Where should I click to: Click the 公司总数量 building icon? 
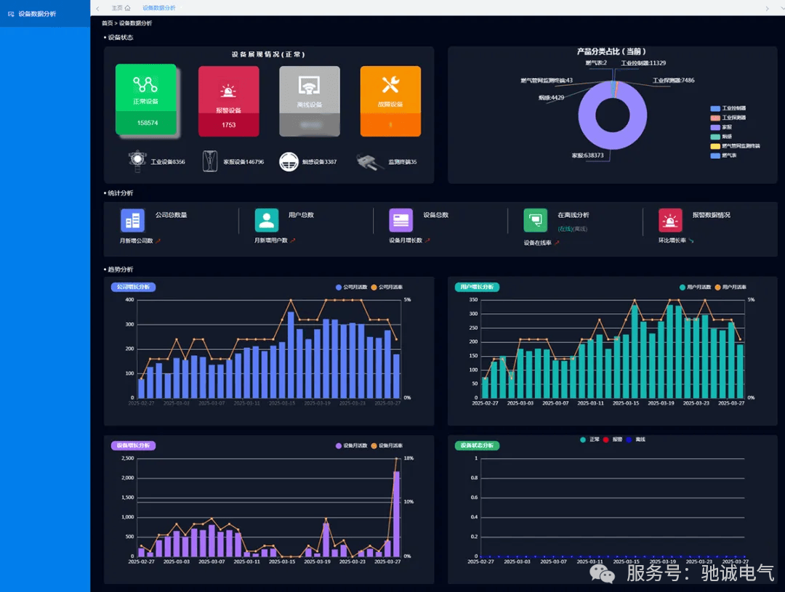coord(132,220)
